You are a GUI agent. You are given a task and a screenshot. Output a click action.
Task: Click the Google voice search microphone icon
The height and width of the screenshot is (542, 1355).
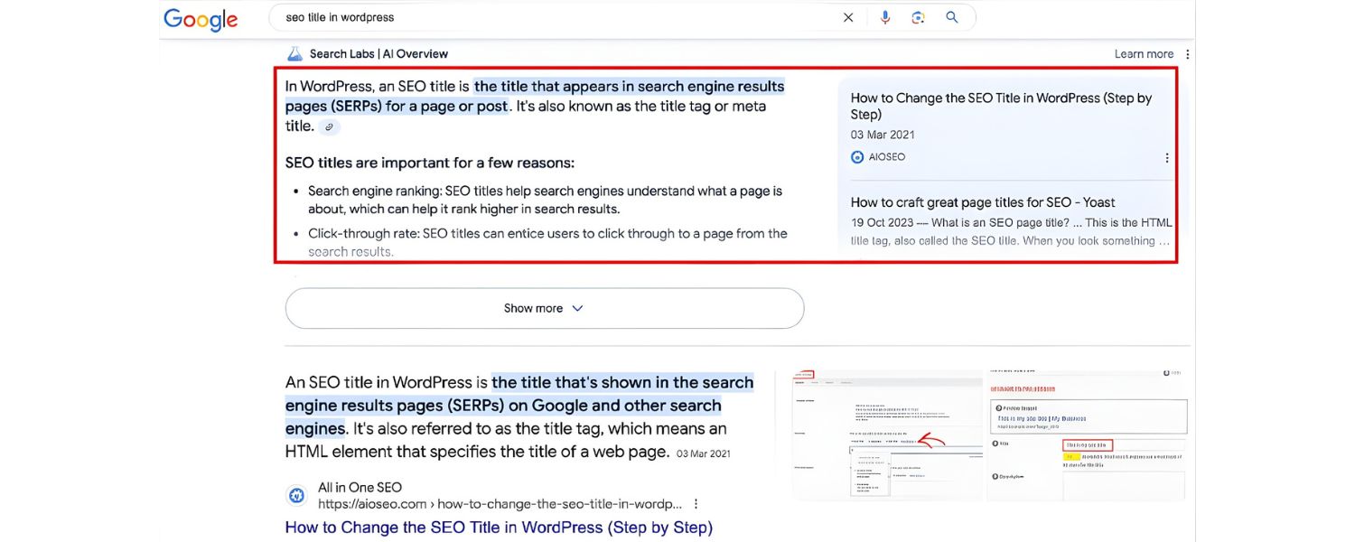884,16
